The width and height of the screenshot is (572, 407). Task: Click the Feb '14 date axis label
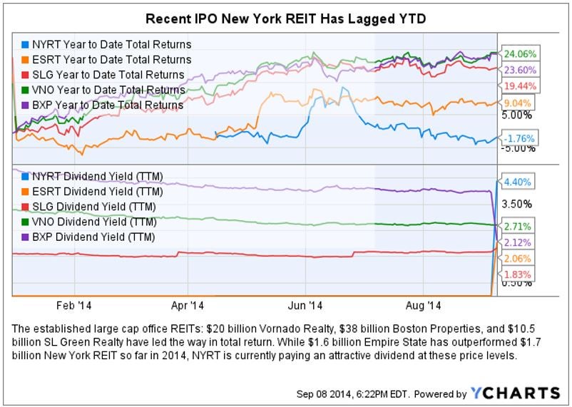tap(74, 305)
